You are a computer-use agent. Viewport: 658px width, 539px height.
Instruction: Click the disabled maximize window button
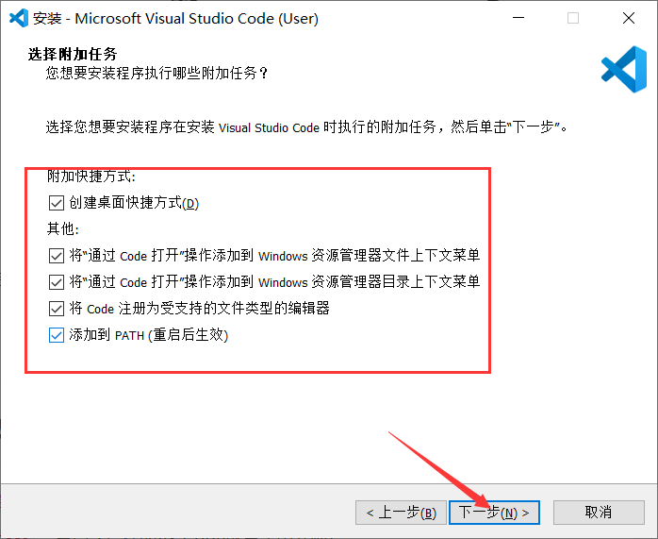pyautogui.click(x=573, y=18)
